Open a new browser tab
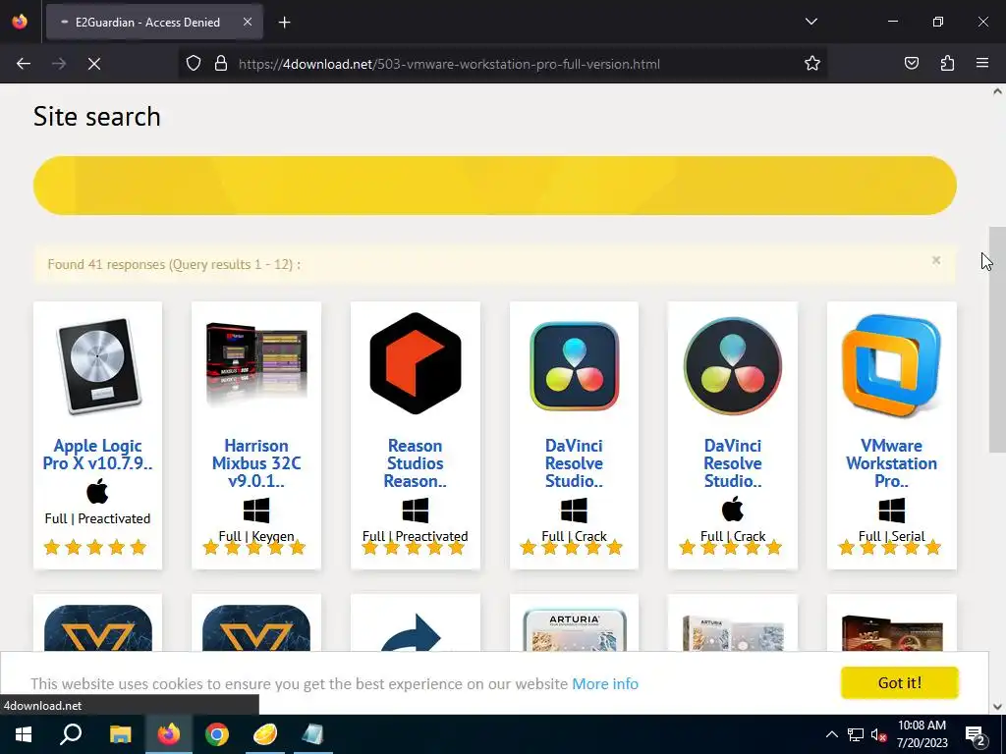The image size is (1006, 754). tap(284, 23)
